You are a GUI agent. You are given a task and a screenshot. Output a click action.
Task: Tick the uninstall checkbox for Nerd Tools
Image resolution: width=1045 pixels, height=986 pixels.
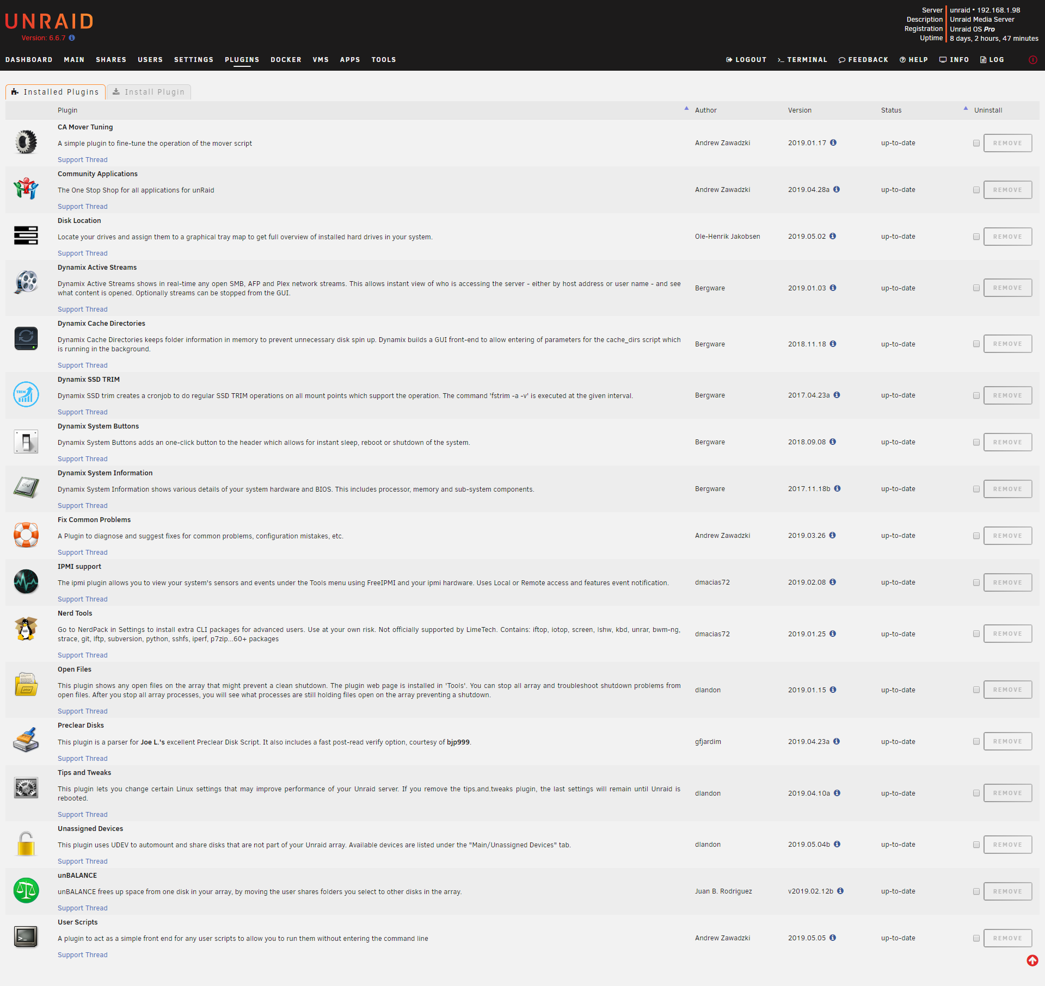coord(976,634)
